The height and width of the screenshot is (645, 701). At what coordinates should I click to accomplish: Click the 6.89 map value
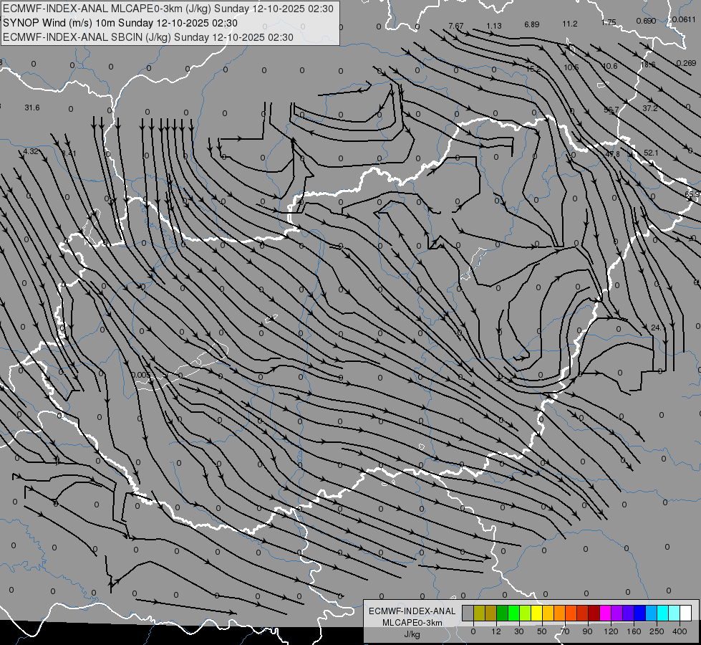532,24
